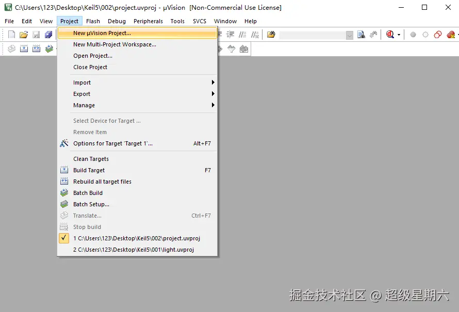
Task: Open the SVCS menu
Action: (200, 21)
